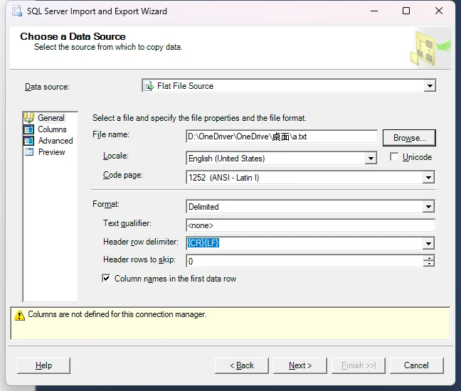
Task: Select the Columns page label in the list
Action: [x=52, y=129]
